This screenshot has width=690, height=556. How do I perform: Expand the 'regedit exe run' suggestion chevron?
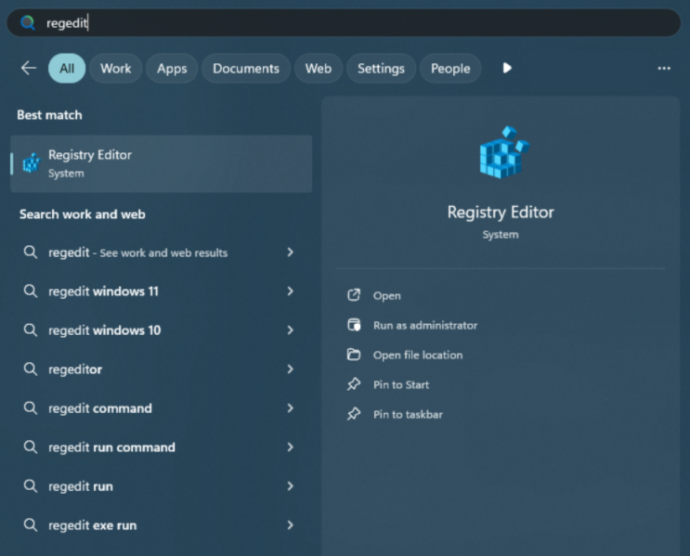pyautogui.click(x=291, y=525)
